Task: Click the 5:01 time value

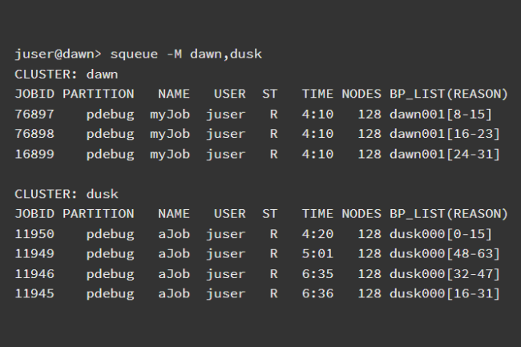Action: pyautogui.click(x=317, y=254)
